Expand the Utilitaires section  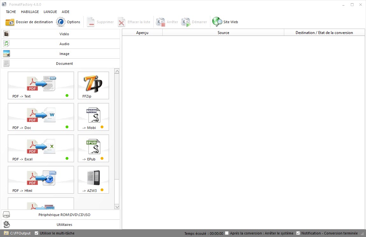click(61, 224)
